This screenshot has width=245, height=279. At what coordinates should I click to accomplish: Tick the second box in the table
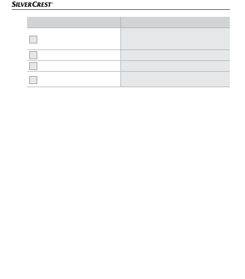33,55
